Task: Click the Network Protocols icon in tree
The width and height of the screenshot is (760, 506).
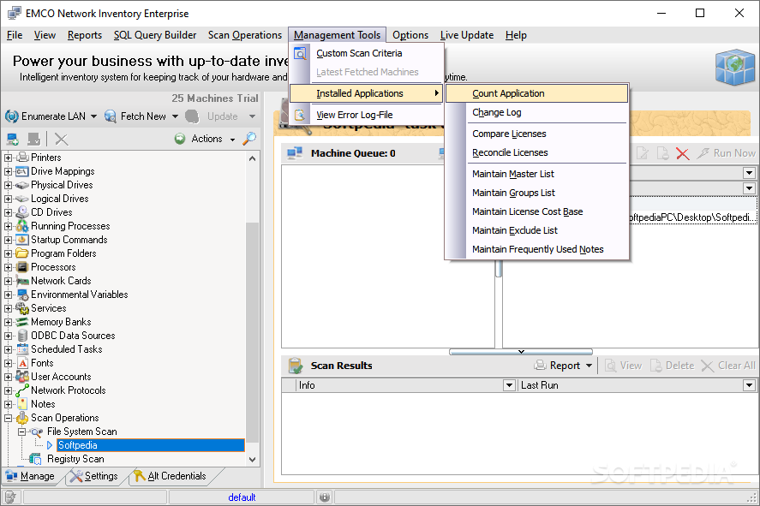Action: pyautogui.click(x=22, y=390)
